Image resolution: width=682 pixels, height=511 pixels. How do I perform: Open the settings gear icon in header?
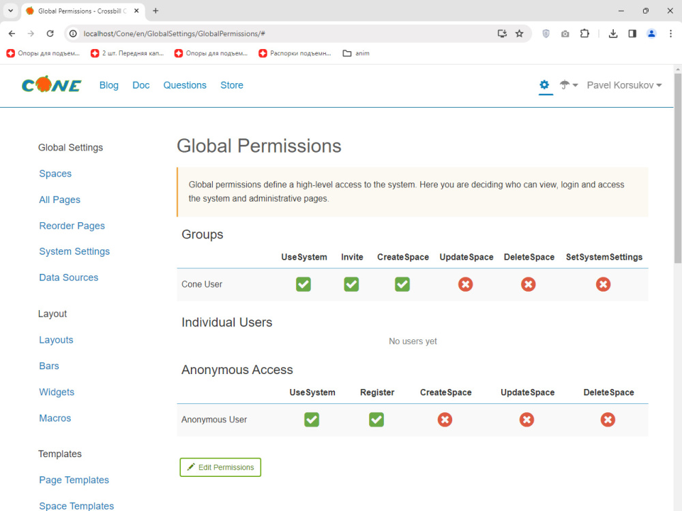(544, 84)
